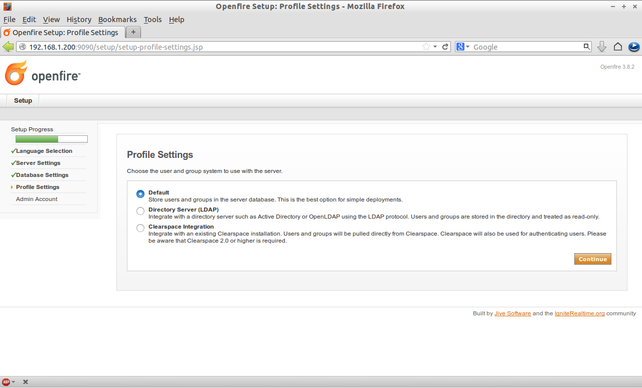Open the IgniteRealtime.org link
642x388 pixels.
click(579, 313)
